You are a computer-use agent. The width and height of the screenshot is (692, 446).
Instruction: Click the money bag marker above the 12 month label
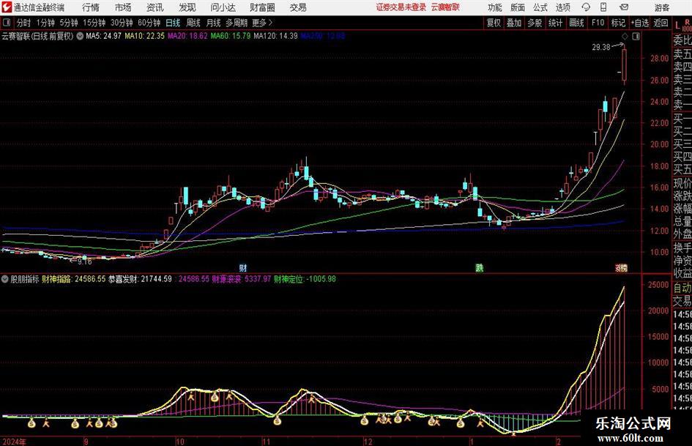click(x=364, y=420)
